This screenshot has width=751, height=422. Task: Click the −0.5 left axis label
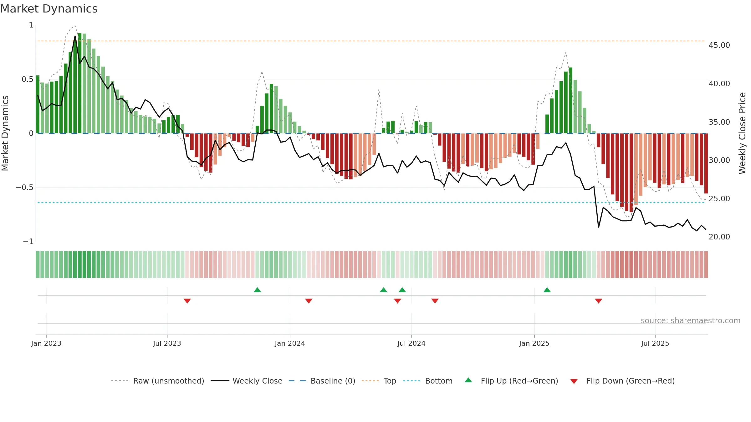(24, 188)
